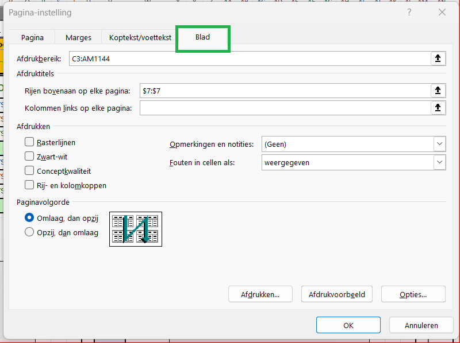Click range selector icon for Rijen bovenaan
Image resolution: width=460 pixels, height=343 pixels.
[438, 91]
